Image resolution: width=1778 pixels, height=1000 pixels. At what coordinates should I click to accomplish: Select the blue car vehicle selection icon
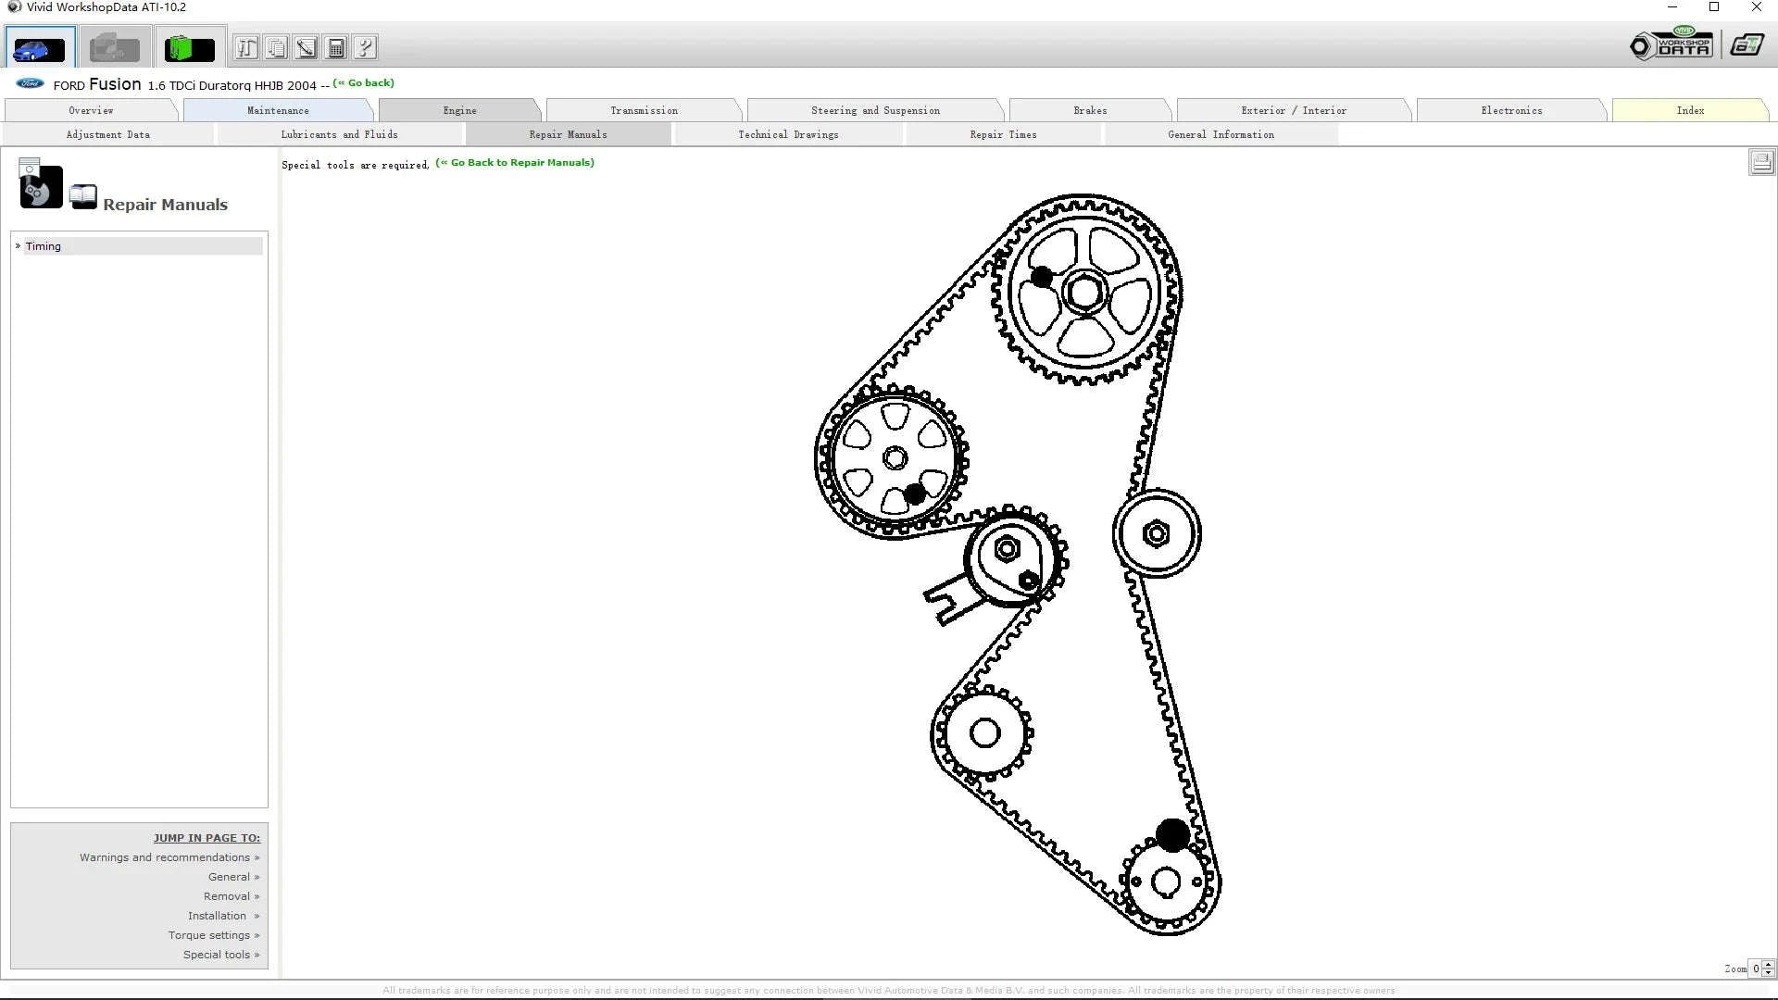[x=39, y=46]
